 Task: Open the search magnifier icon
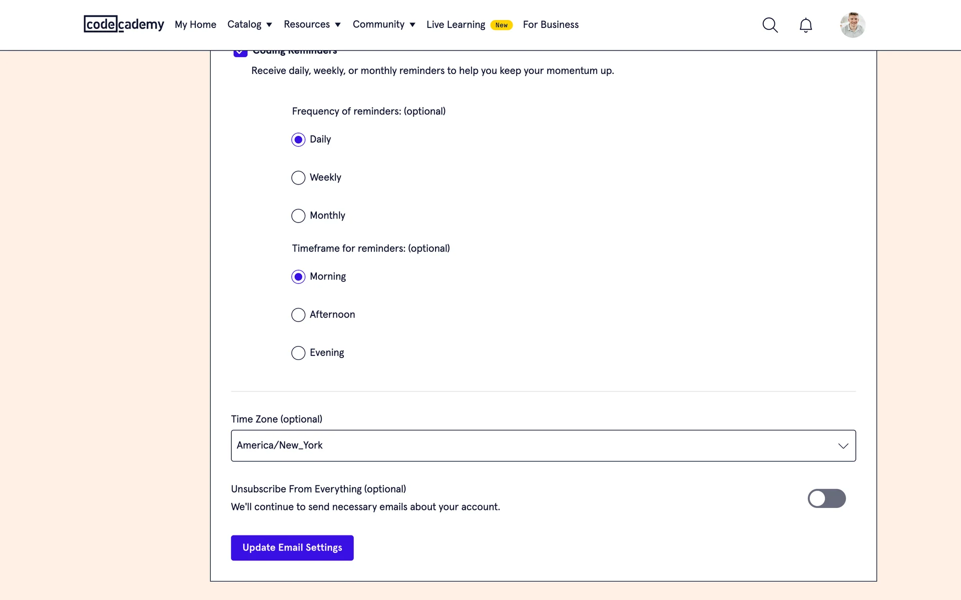coord(770,25)
